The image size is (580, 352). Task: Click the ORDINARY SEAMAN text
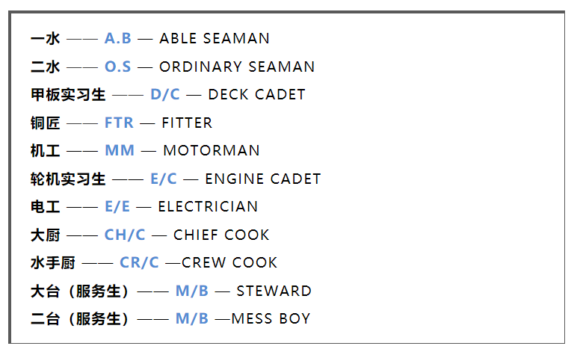click(237, 67)
